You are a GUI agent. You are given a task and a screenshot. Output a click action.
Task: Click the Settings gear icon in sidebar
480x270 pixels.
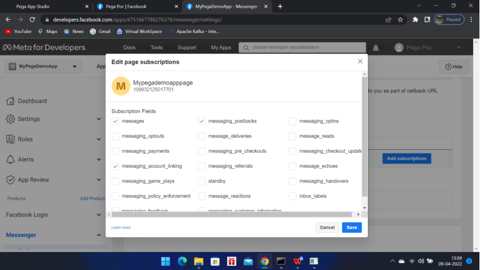pos(10,119)
